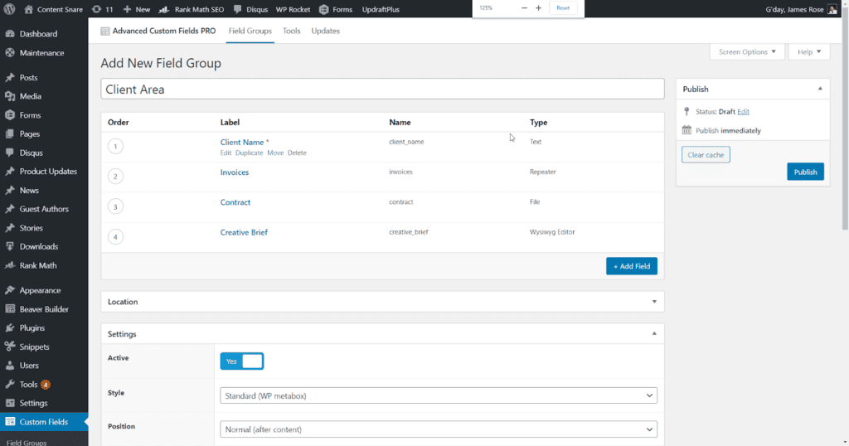Click the browser zoom Reset button
Screen dimensions: 849x446
point(563,7)
